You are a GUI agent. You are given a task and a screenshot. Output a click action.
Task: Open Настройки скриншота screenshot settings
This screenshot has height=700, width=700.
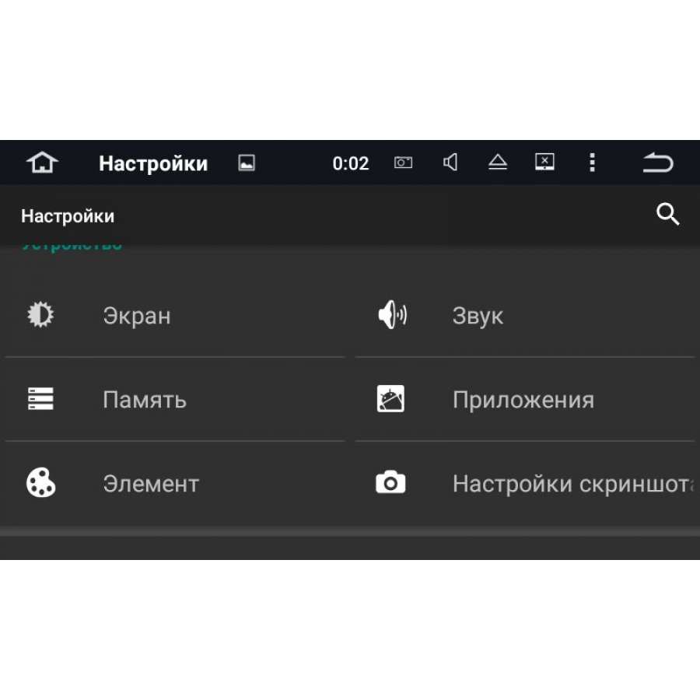point(525,483)
